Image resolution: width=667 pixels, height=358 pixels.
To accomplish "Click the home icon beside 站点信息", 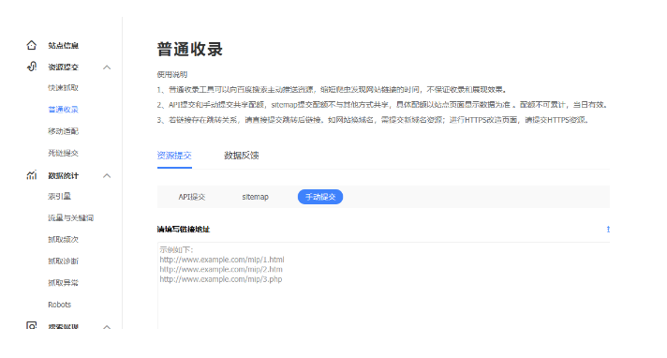I will 32,45.
